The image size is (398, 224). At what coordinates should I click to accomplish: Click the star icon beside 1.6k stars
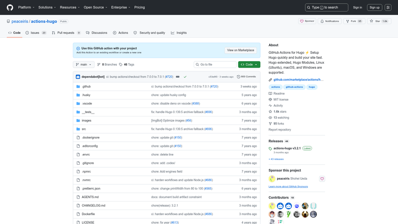tap(270, 112)
